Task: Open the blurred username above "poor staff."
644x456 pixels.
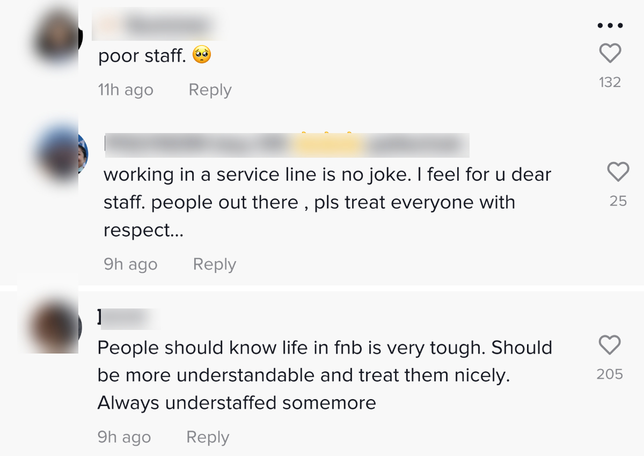Action: click(x=159, y=25)
